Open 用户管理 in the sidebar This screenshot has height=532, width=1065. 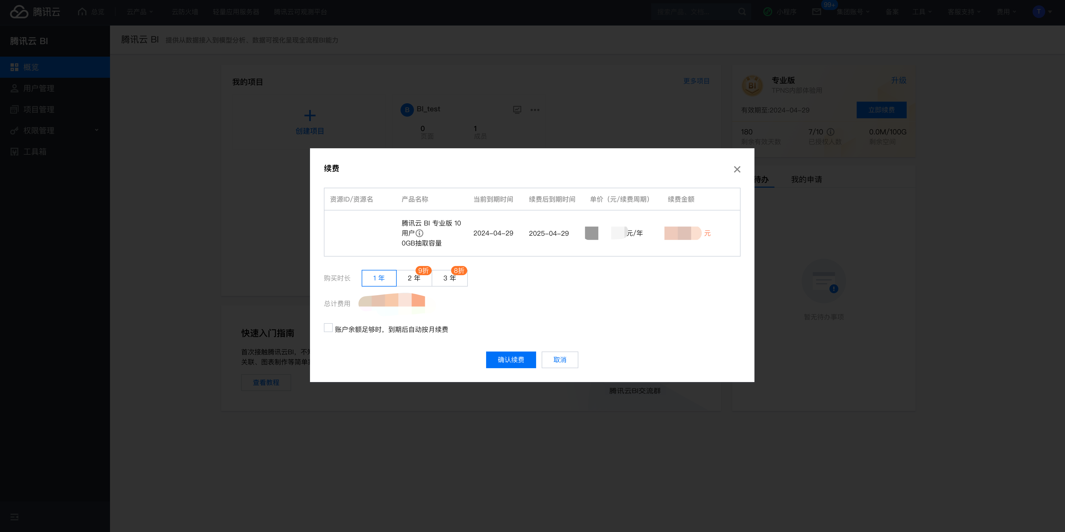[38, 89]
